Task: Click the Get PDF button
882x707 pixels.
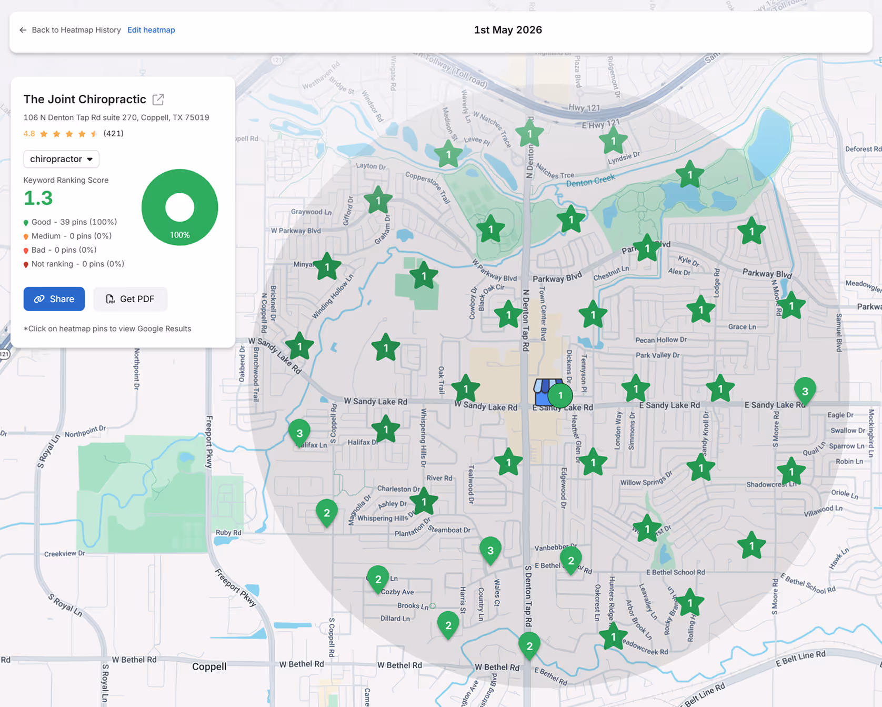Action: pos(130,299)
